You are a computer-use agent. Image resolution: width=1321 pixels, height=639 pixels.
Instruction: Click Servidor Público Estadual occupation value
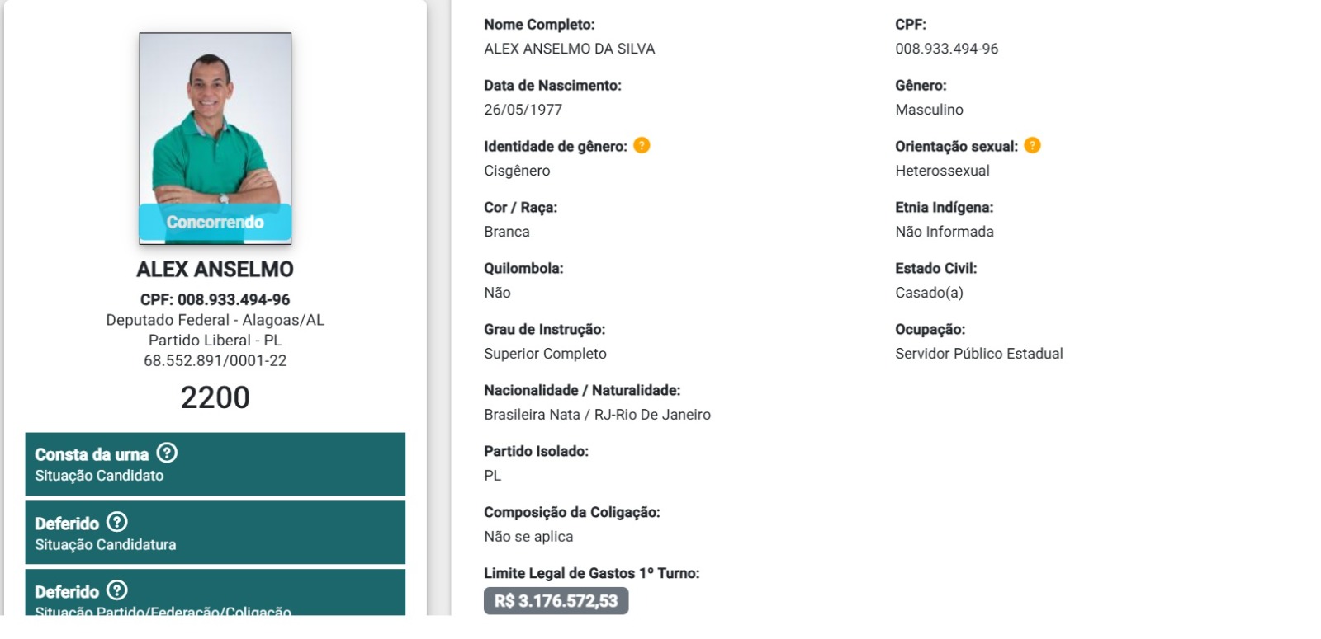(979, 354)
